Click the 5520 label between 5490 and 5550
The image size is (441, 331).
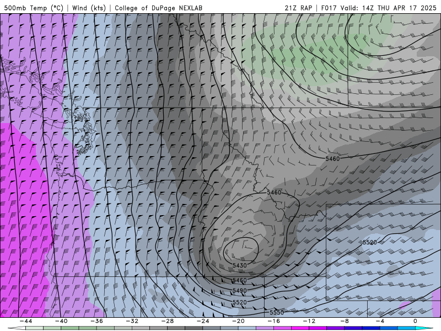tap(240, 302)
